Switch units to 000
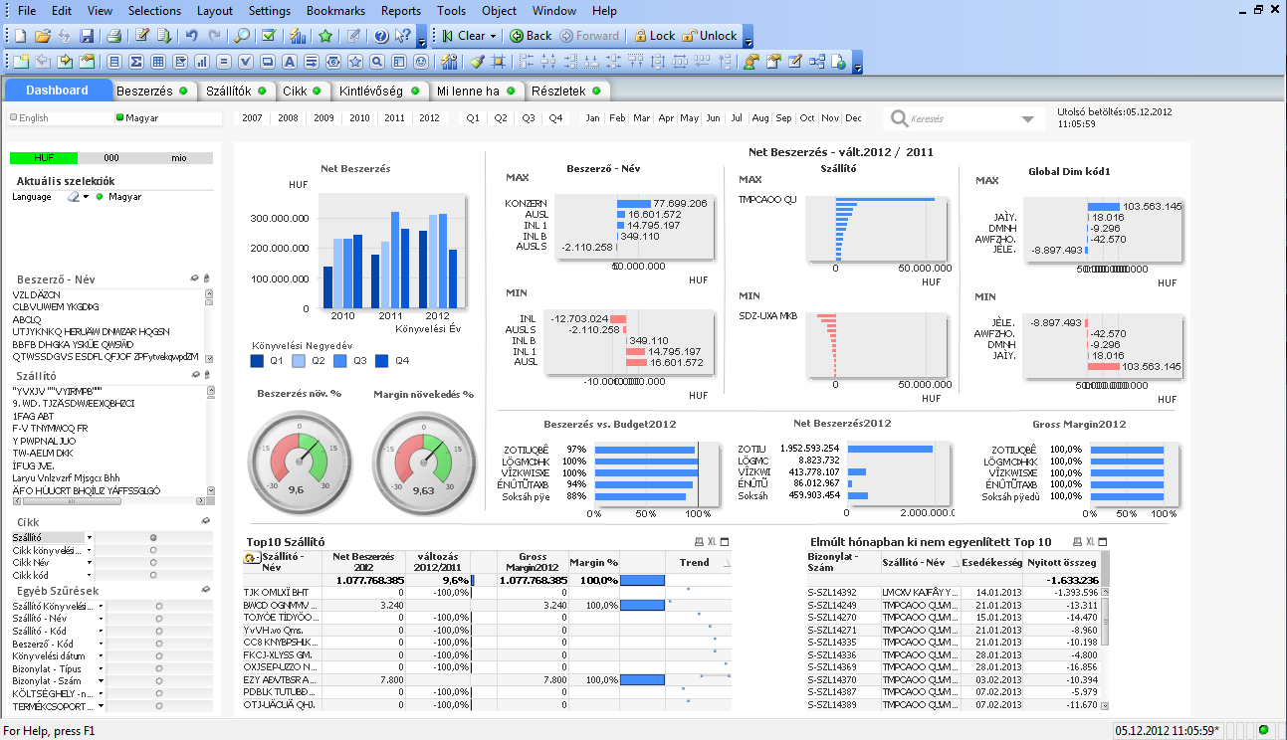The image size is (1287, 740). click(110, 157)
